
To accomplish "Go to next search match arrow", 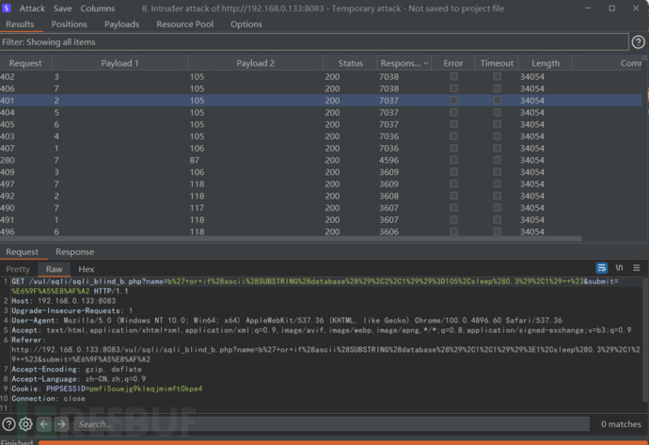I will point(61,424).
